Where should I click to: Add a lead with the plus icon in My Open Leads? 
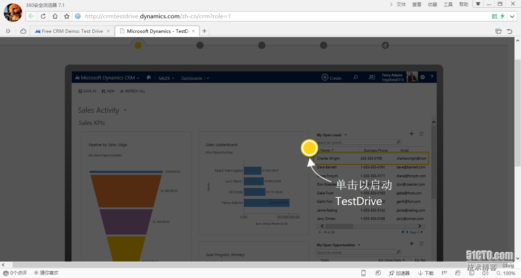pyautogui.click(x=412, y=134)
